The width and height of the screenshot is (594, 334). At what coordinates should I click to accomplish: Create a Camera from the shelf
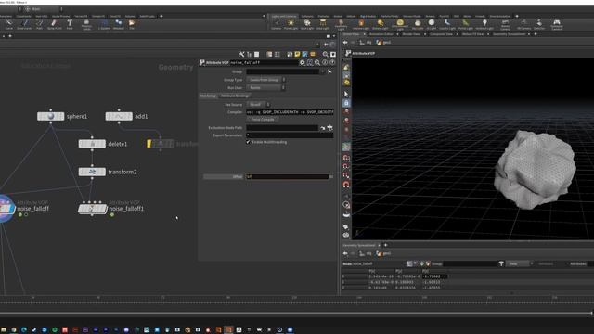pyautogui.click(x=277, y=25)
